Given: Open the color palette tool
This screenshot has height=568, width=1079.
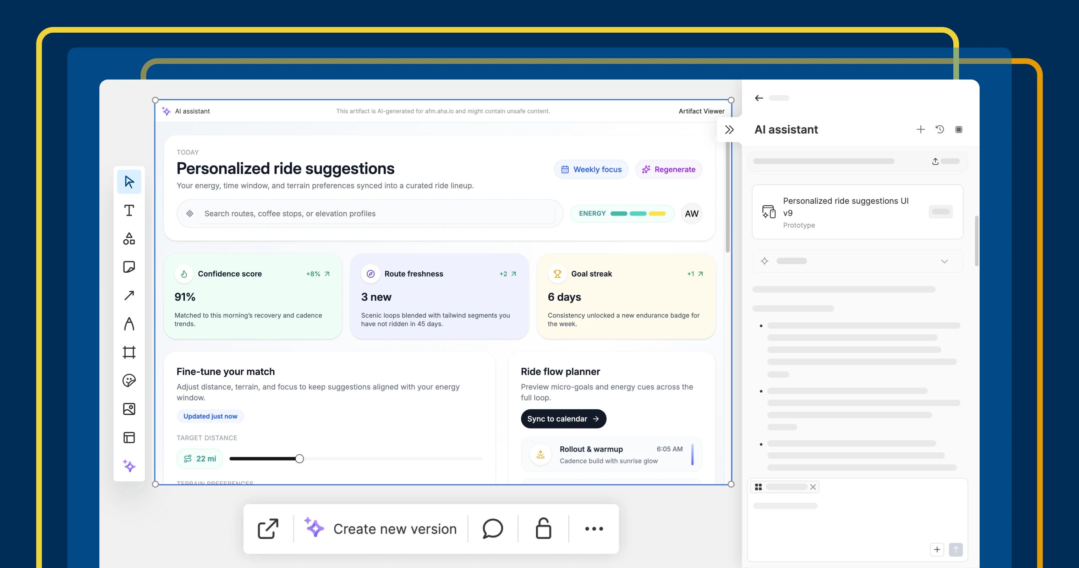Looking at the screenshot, I should pyautogui.click(x=129, y=380).
